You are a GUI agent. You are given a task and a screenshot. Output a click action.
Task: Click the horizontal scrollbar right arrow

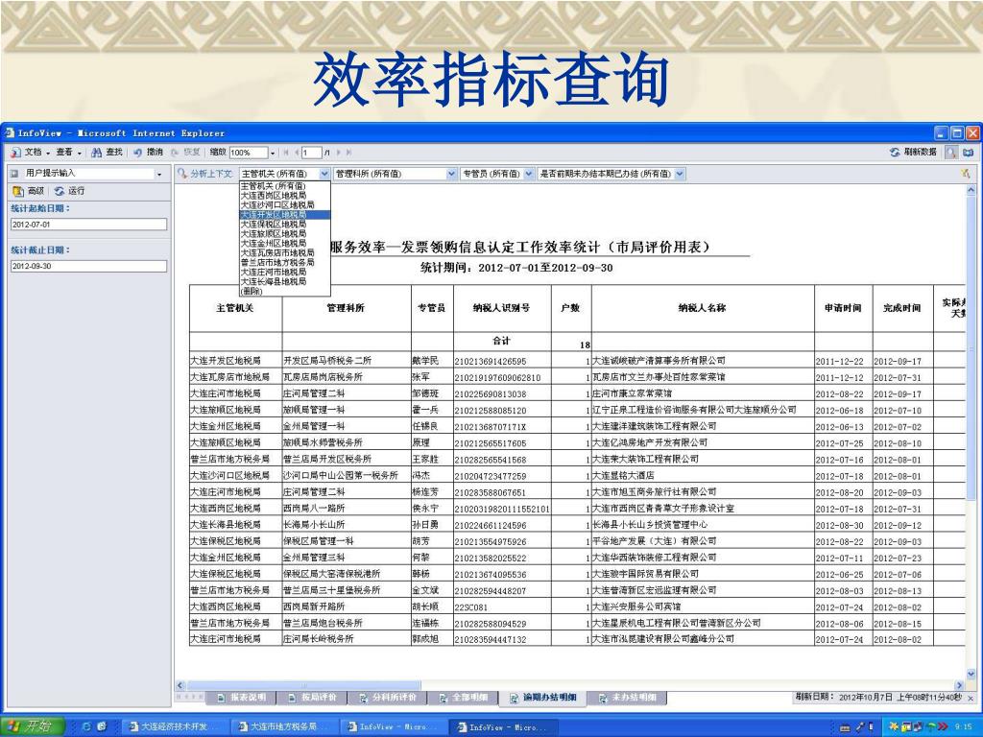coord(959,685)
